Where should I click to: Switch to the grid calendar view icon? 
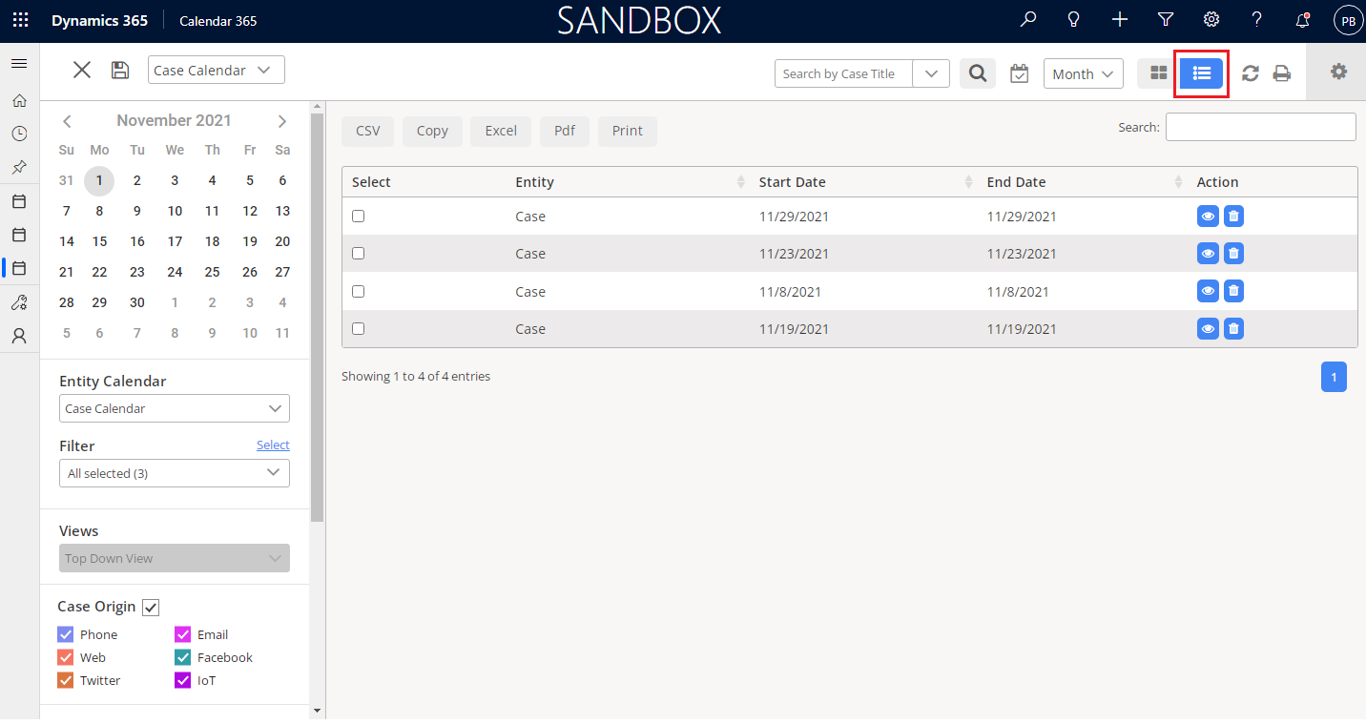(1158, 72)
